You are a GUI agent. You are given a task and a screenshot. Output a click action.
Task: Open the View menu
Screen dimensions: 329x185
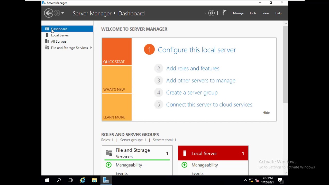pyautogui.click(x=266, y=13)
